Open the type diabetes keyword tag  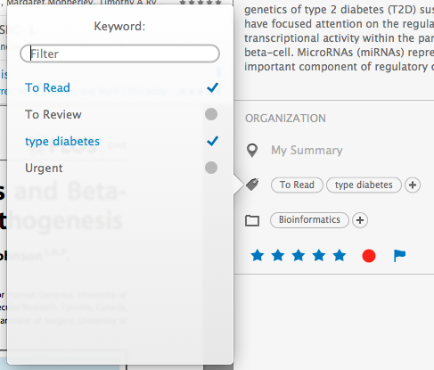364,185
